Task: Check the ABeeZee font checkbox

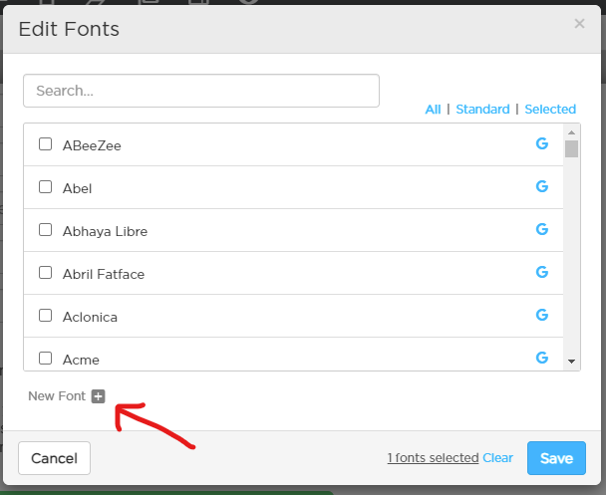Action: [x=45, y=144]
